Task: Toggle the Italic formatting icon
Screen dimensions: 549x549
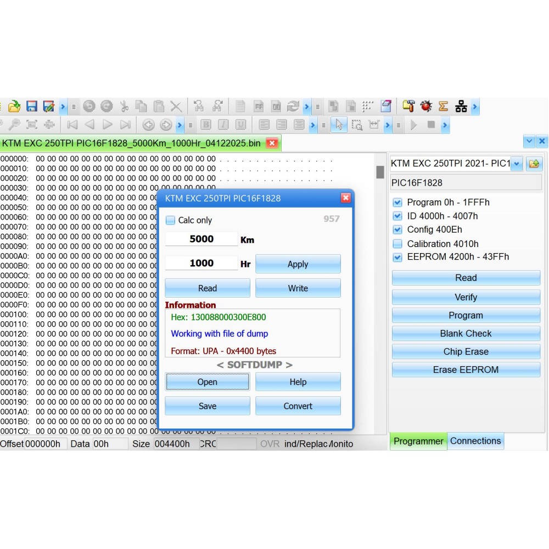Action: point(223,125)
